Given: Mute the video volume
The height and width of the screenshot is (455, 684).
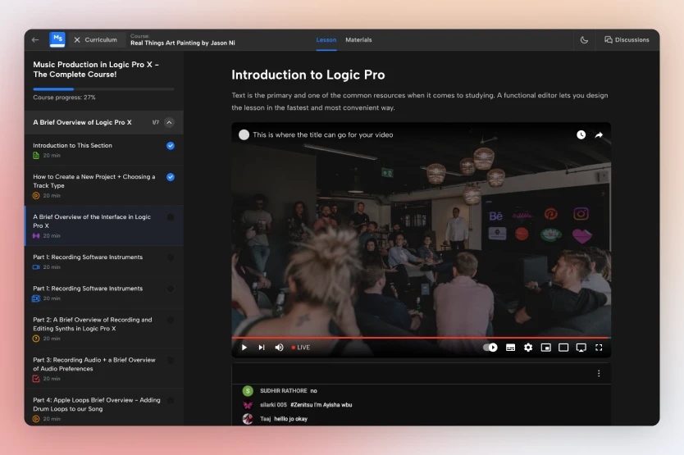Looking at the screenshot, I should pyautogui.click(x=279, y=348).
